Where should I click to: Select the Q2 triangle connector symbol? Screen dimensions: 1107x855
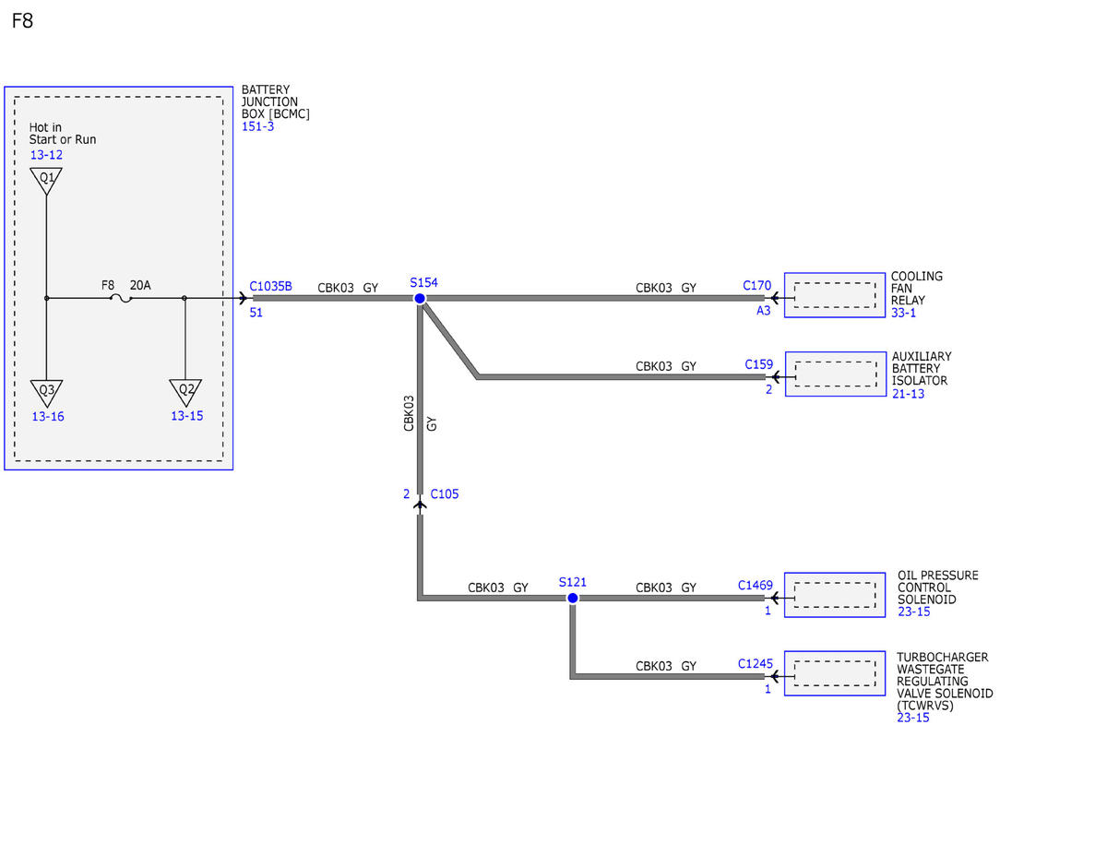(185, 391)
